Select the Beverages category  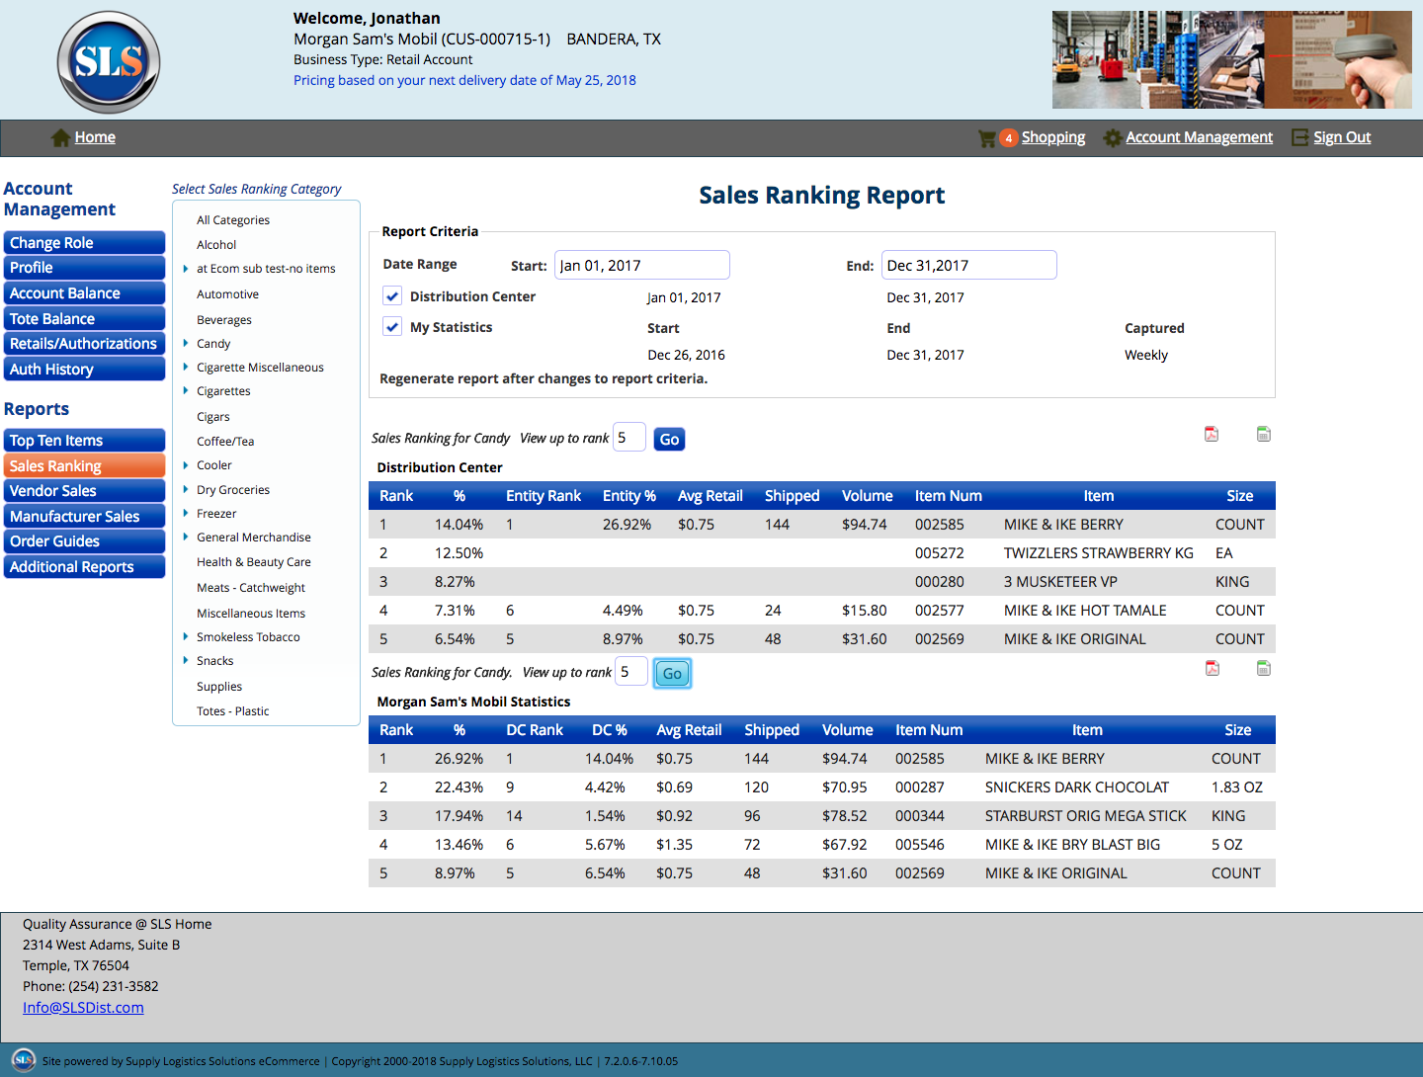coord(224,320)
